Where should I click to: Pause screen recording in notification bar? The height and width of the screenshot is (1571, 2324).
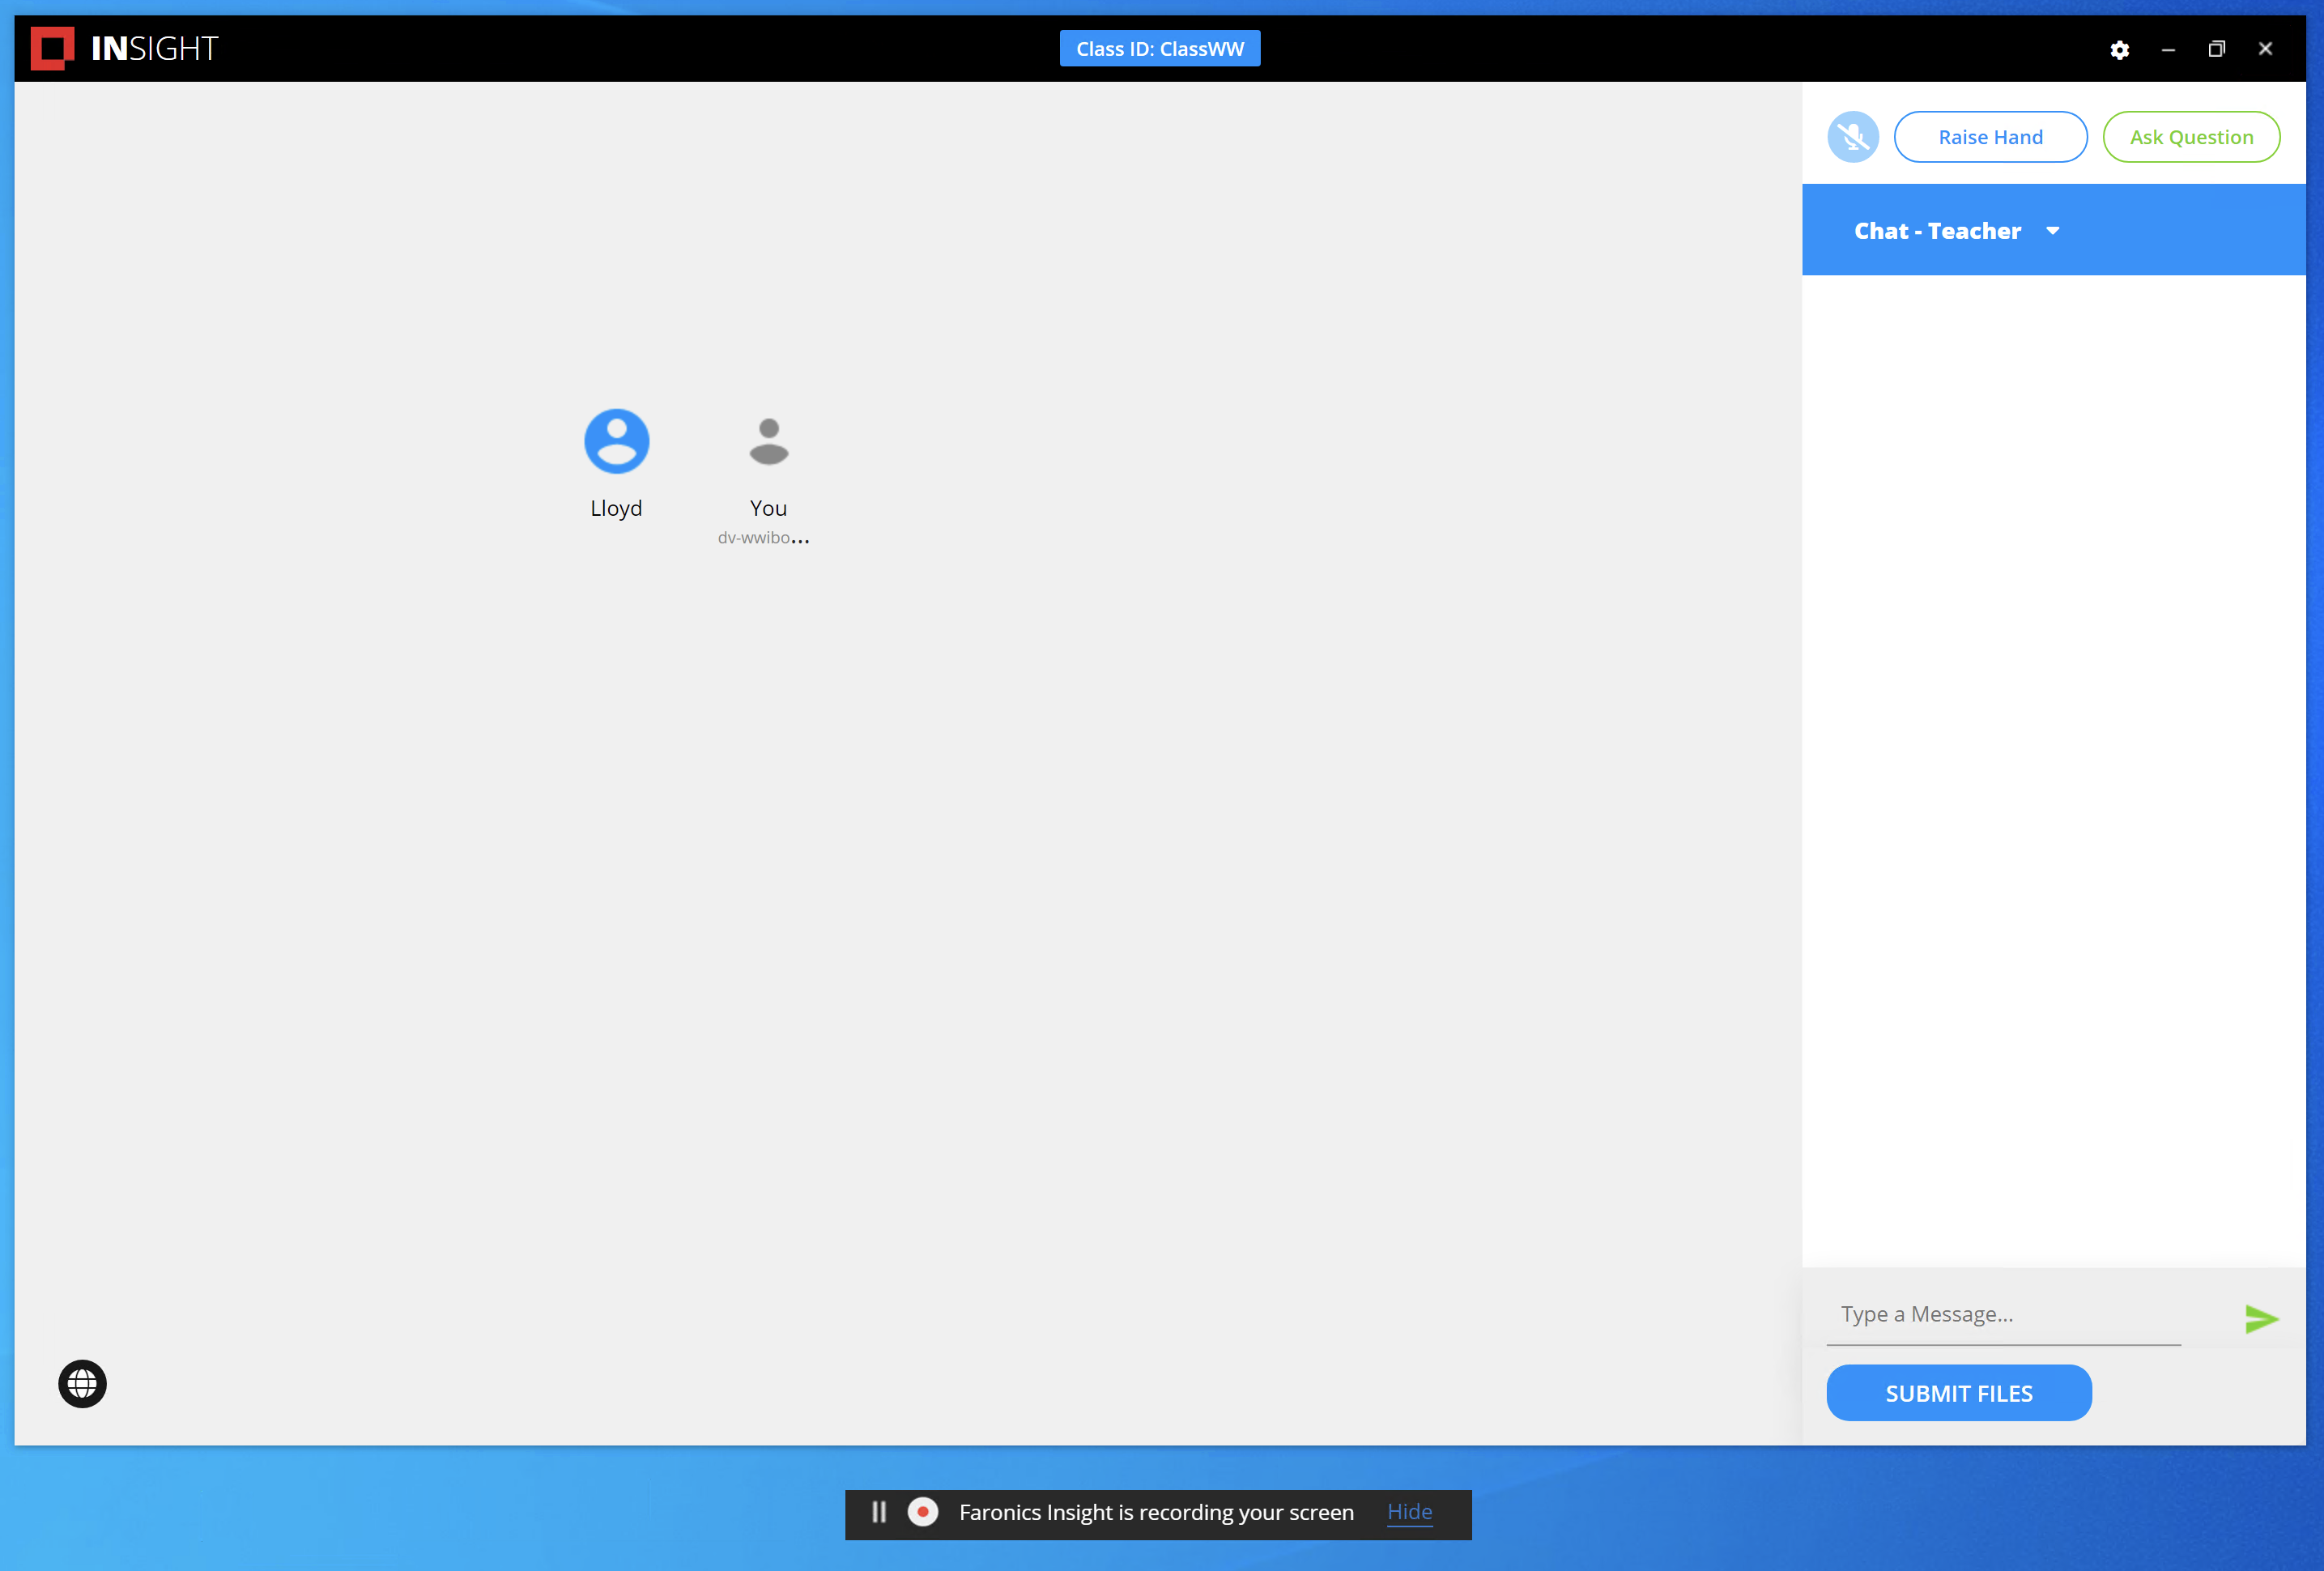click(x=878, y=1512)
